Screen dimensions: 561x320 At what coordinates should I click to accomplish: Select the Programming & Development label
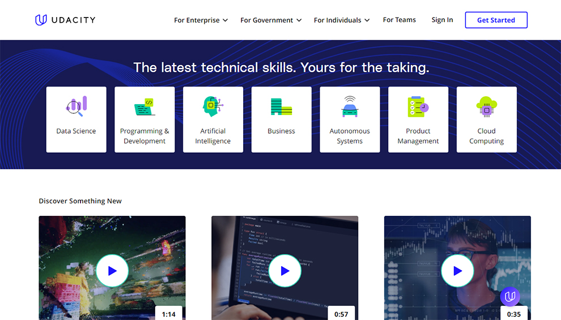pyautogui.click(x=144, y=136)
